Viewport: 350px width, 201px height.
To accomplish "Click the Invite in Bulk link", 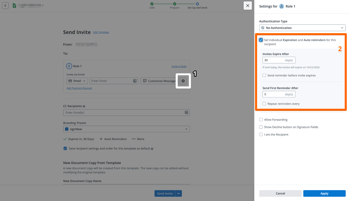I will (179, 66).
